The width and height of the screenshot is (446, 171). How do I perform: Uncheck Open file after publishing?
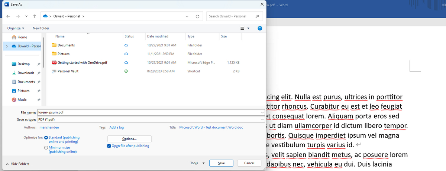click(x=109, y=146)
